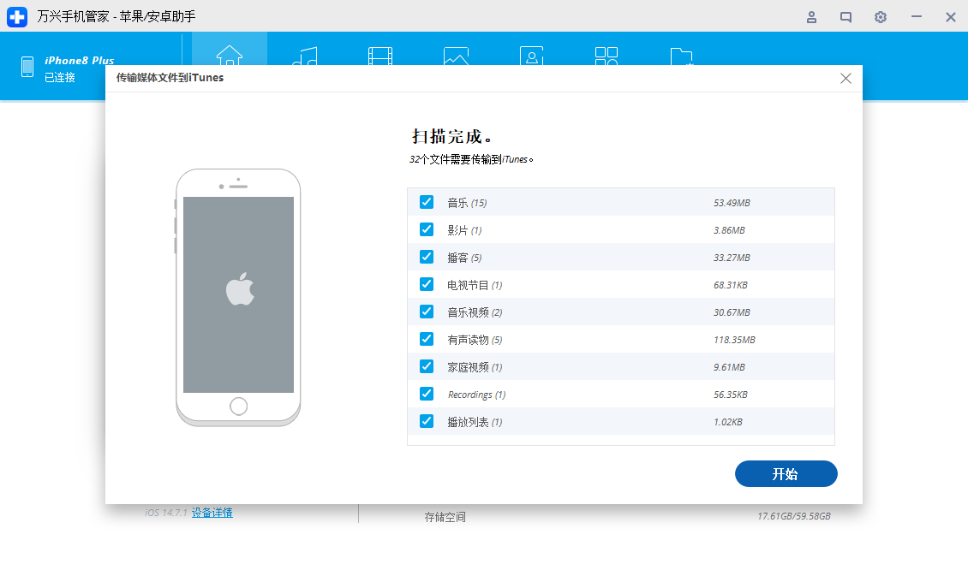
Task: Uncheck the 播客 (5) checkbox
Action: click(427, 257)
